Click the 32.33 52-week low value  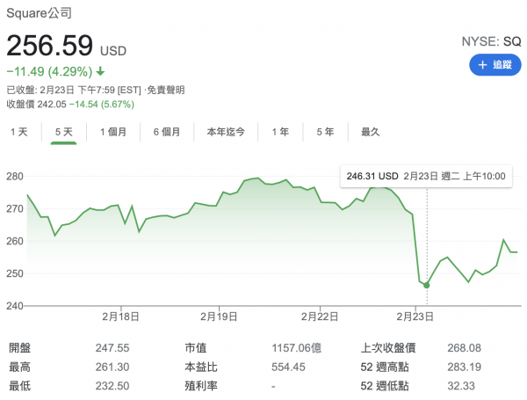coord(461,386)
